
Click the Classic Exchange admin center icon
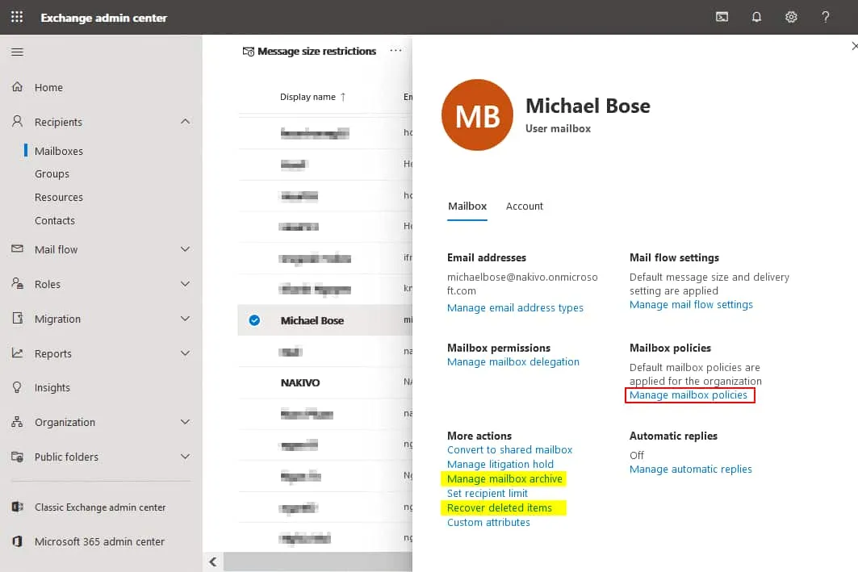click(x=18, y=507)
